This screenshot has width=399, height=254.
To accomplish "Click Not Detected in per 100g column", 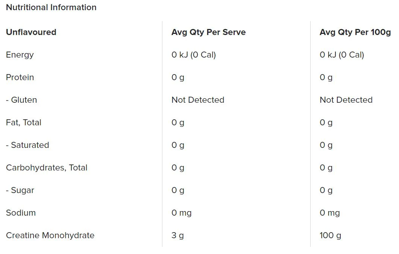I will coord(346,100).
